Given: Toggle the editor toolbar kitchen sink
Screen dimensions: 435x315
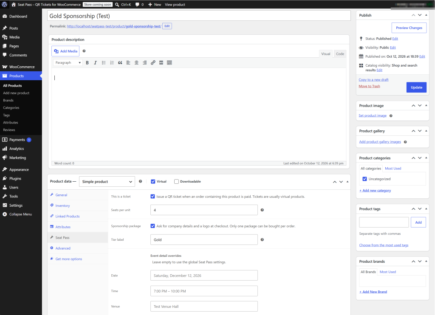Looking at the screenshot, I should [x=169, y=63].
